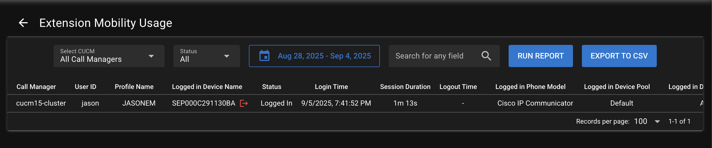Sort by the Logged in Device Pool header
Image resolution: width=712 pixels, height=148 pixels.
click(x=617, y=87)
